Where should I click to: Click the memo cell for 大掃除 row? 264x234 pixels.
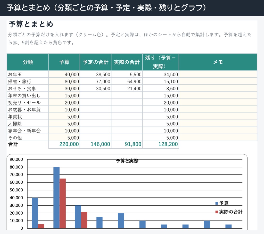[218, 124]
